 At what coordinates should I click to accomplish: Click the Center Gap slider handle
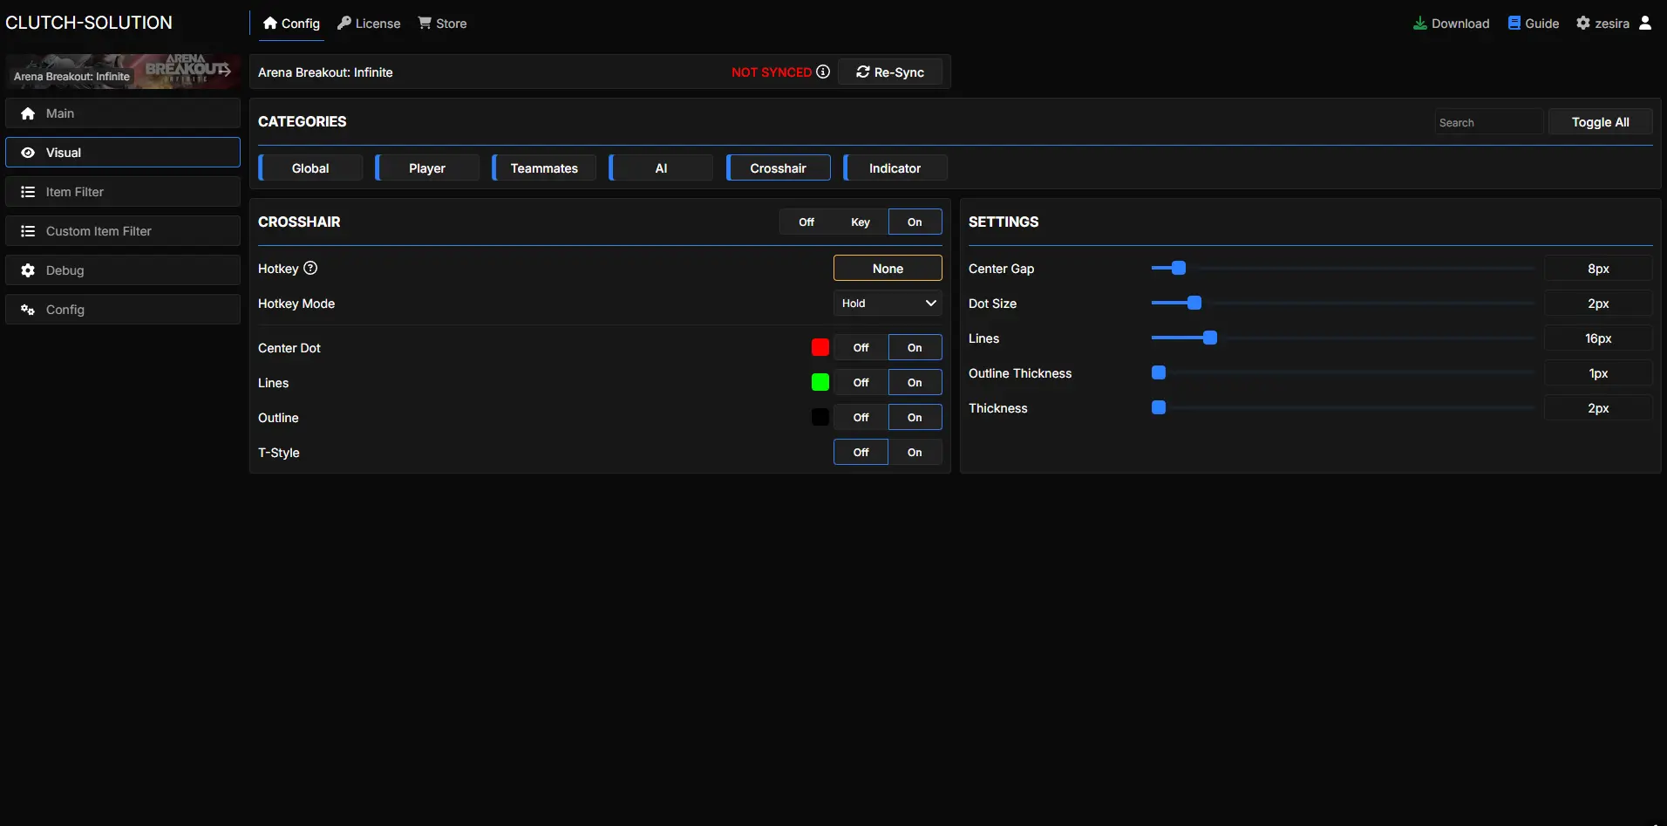point(1179,269)
